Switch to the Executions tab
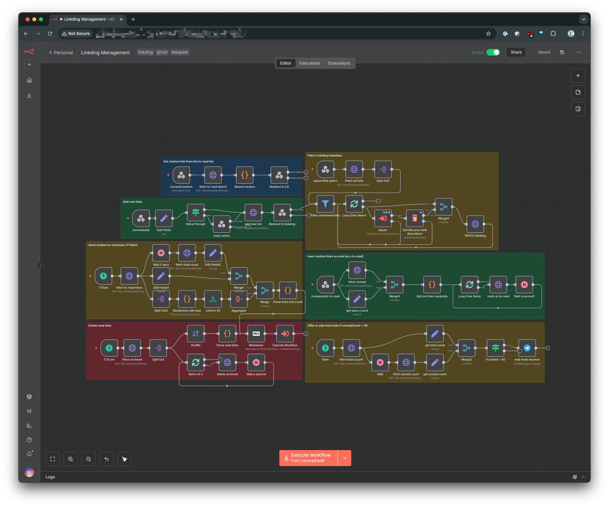 [310, 63]
